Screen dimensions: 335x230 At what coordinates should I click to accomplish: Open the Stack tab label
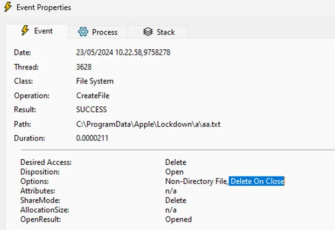tap(166, 32)
